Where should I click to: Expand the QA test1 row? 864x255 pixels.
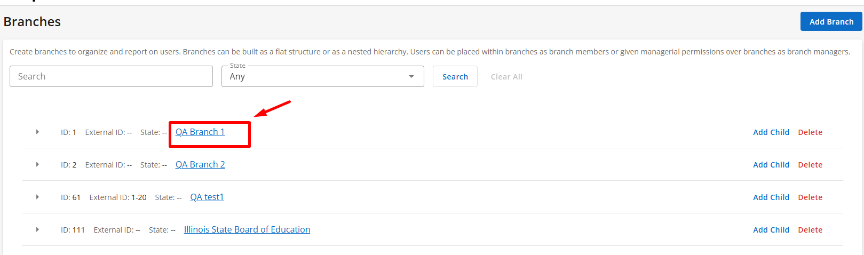pos(37,197)
